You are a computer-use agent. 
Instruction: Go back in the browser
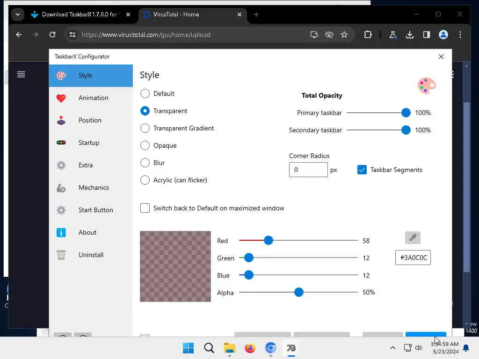click(19, 35)
